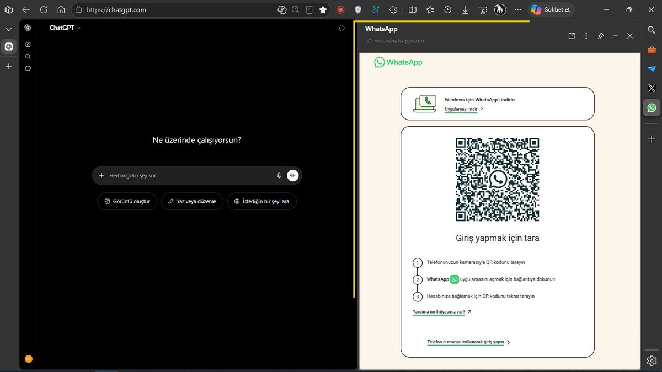Viewport: 662px width, 372px height.
Task: Open the briefcase tools sidebar icon
Action: pyautogui.click(x=652, y=50)
